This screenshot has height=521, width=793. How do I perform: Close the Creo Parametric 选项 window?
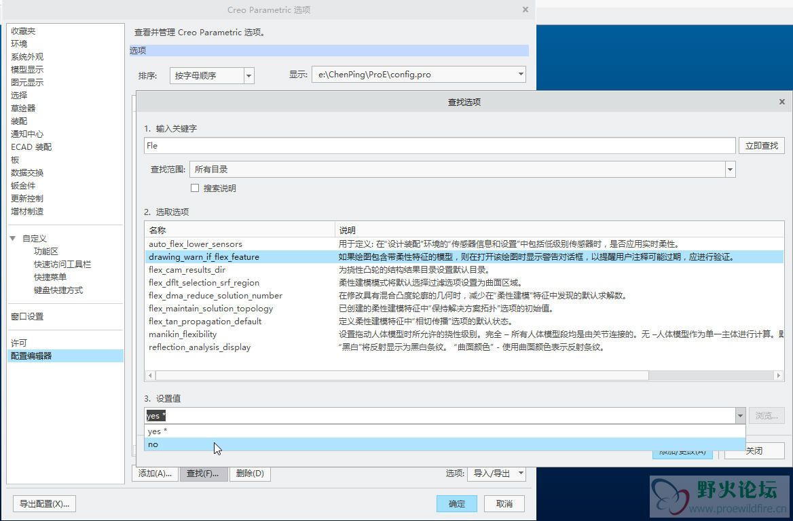(x=525, y=9)
